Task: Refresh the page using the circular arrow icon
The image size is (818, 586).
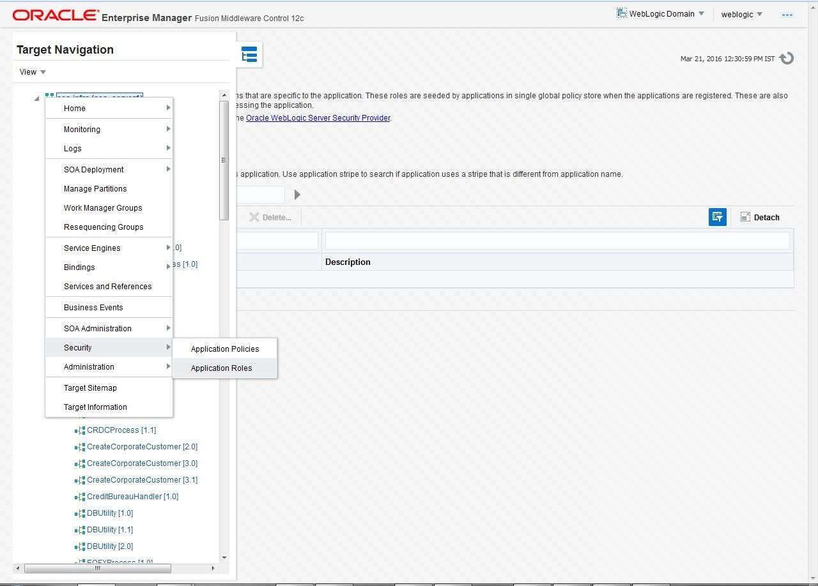Action: tap(787, 58)
